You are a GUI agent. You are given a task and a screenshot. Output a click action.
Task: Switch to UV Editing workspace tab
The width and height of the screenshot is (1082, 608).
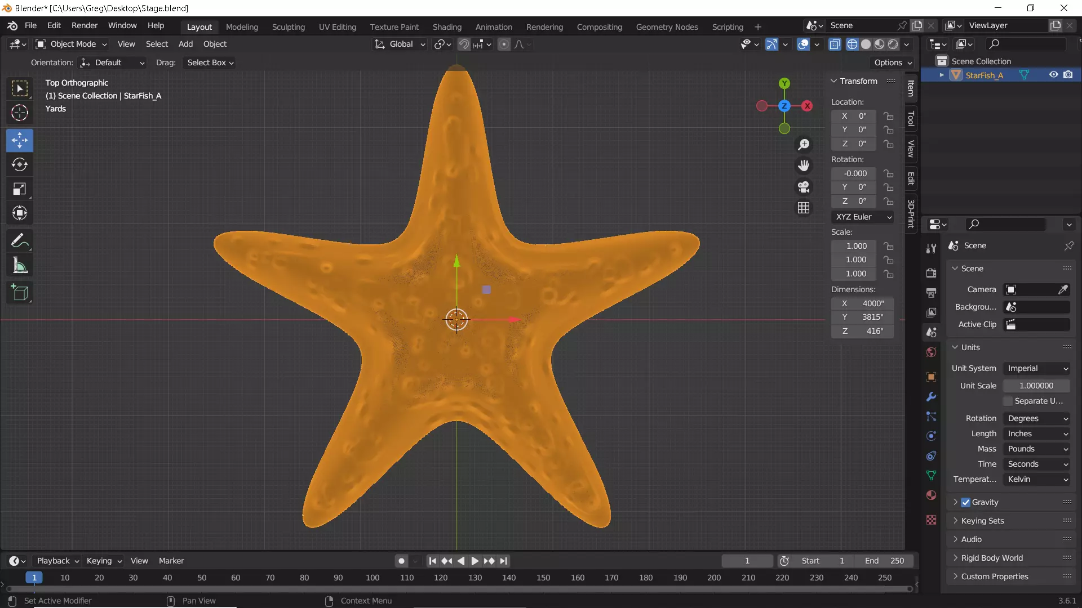coord(338,27)
